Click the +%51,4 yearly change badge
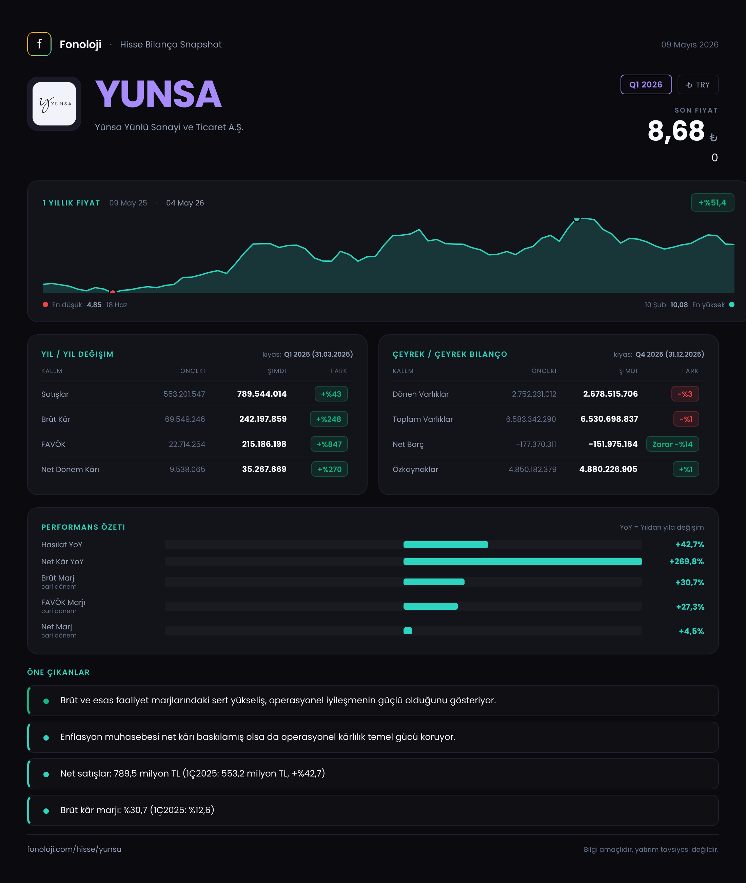Screen dimensions: 746x883 [x=712, y=202]
